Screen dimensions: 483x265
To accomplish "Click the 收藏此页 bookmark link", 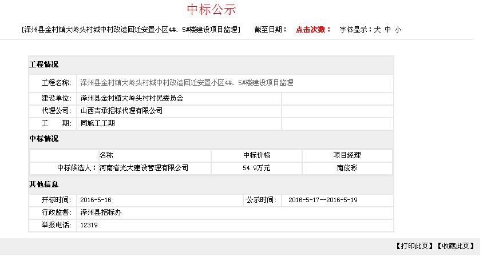I will (456, 246).
